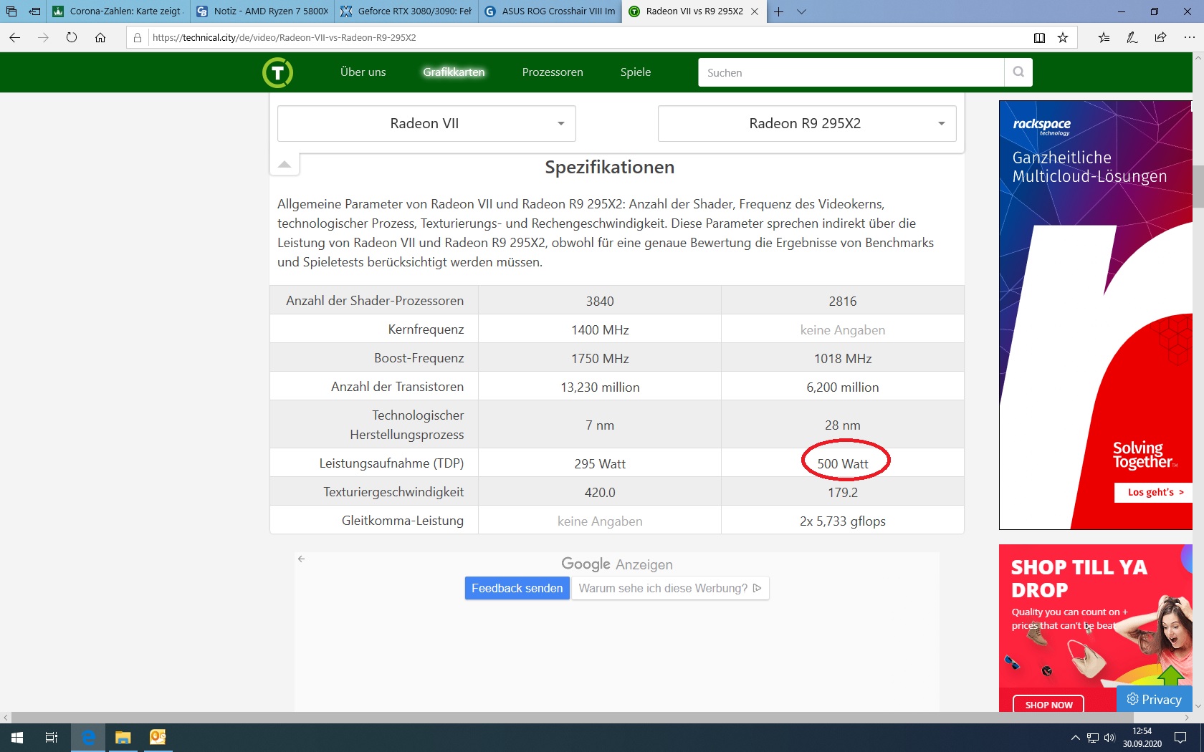This screenshot has height=752, width=1204.
Task: Click the Technical City logo icon
Action: click(277, 72)
